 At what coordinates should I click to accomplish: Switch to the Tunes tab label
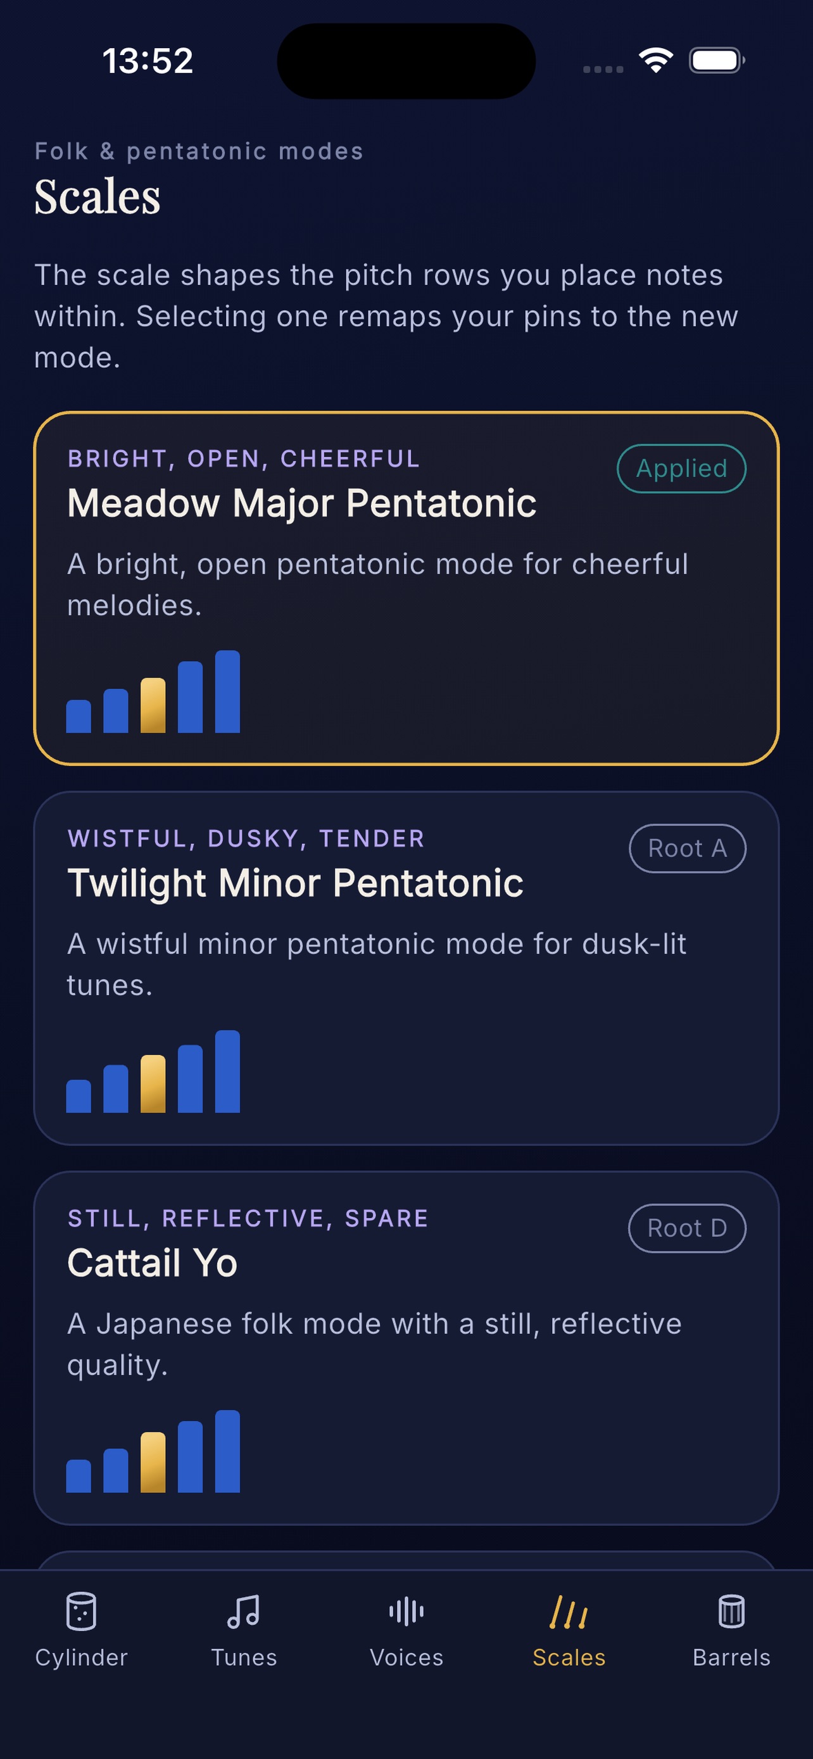(244, 1657)
